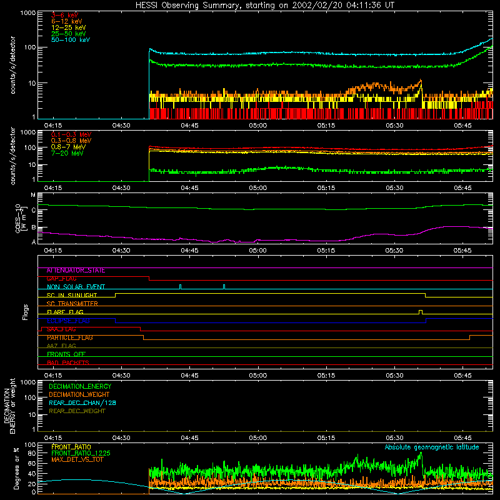Image resolution: width=500 pixels, height=500 pixels.
Task: Click the Degrees or % axis label
Action: click(x=16, y=468)
